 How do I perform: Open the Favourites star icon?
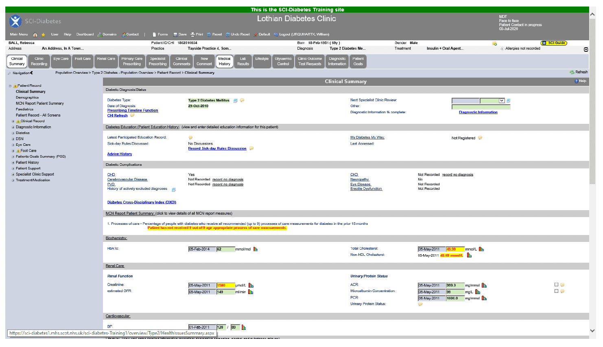pyautogui.click(x=43, y=35)
